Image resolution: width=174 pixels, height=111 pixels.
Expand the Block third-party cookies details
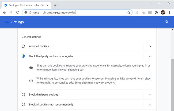click(x=150, y=94)
